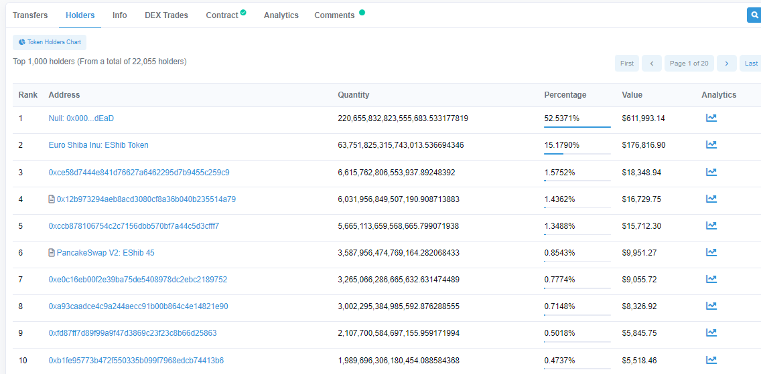Open the Info tab
Viewport: 761px width, 374px height.
(x=119, y=15)
